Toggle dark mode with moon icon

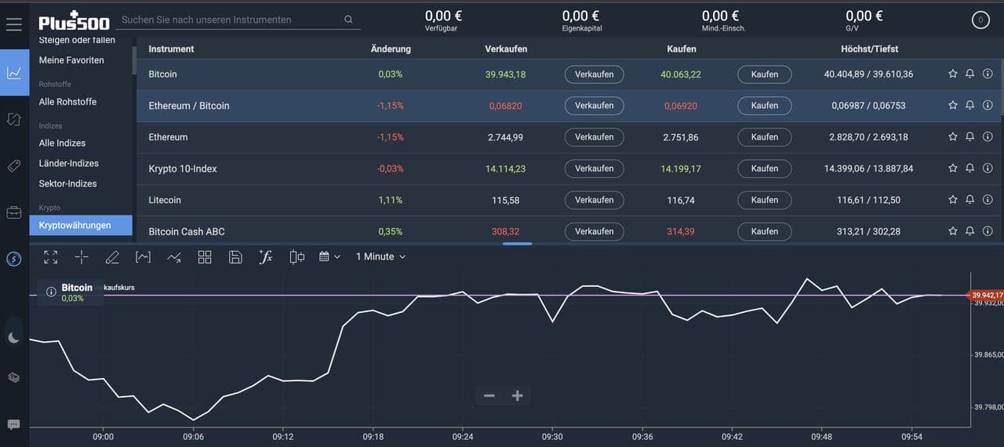coord(13,337)
